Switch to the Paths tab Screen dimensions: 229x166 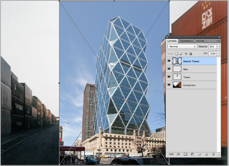point(200,41)
